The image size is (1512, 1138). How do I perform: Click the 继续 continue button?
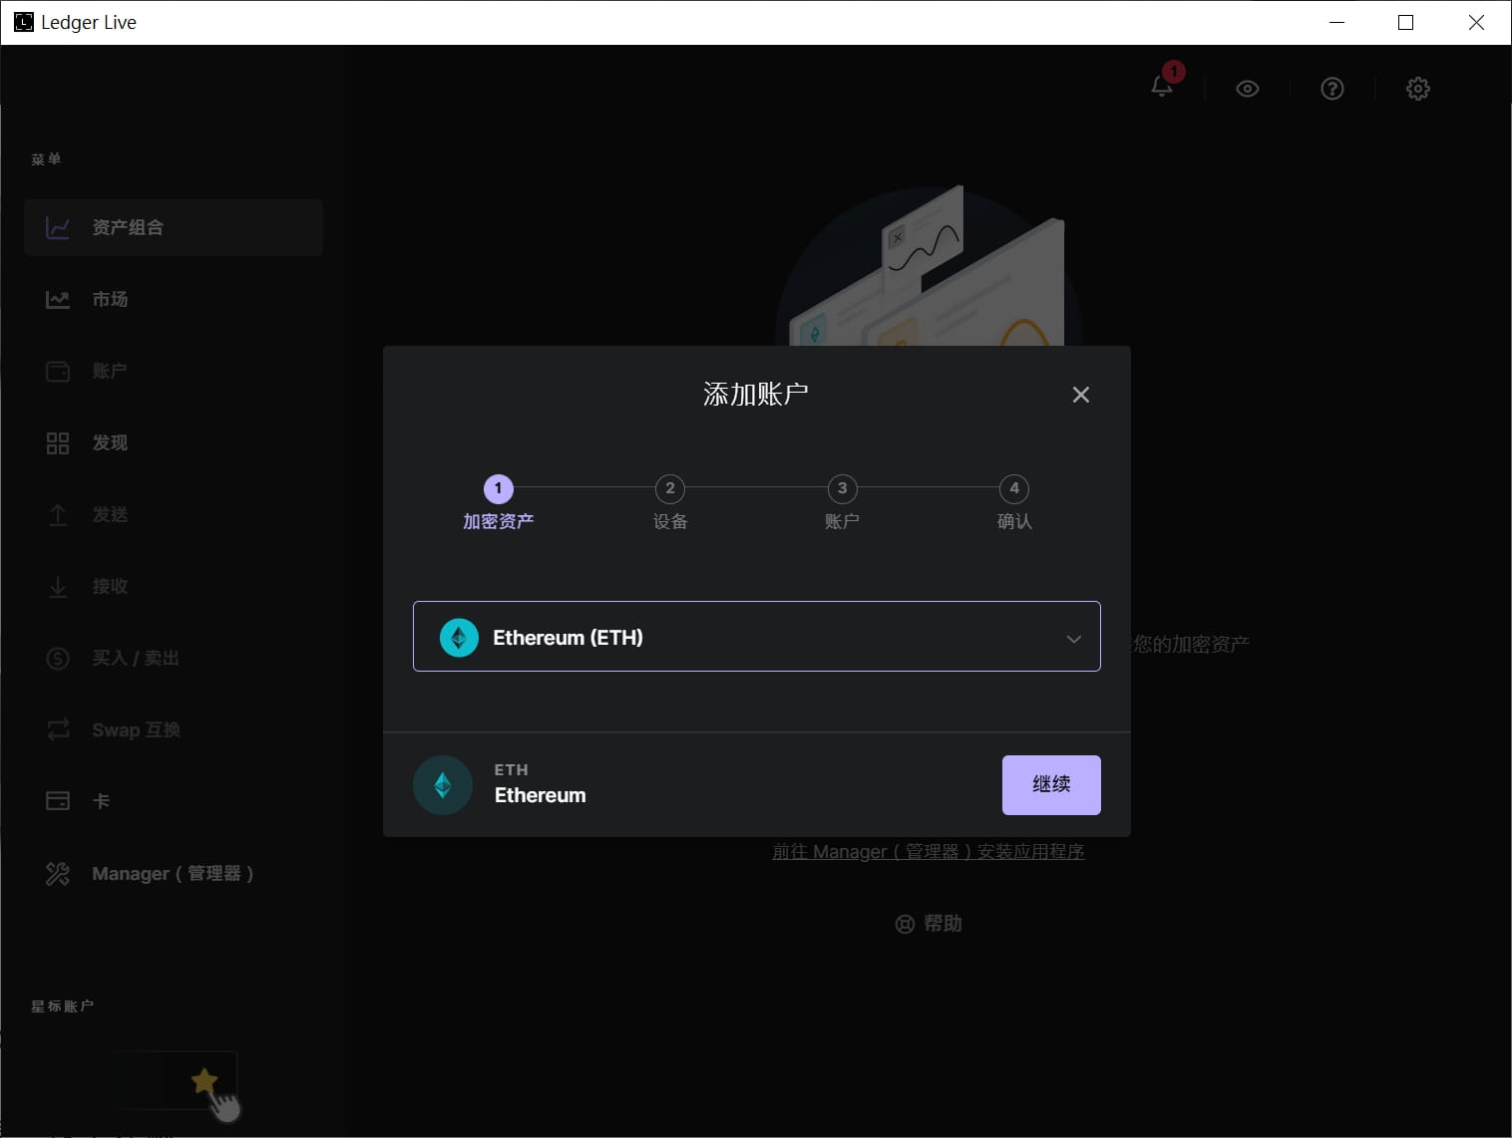(x=1051, y=785)
